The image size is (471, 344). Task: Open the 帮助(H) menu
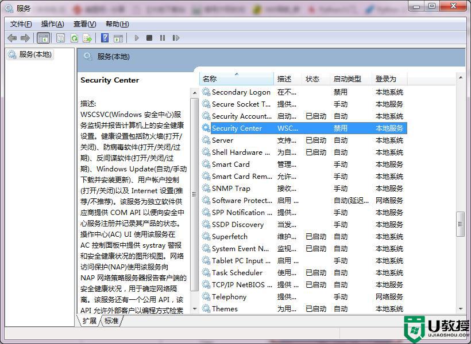pyautogui.click(x=117, y=24)
